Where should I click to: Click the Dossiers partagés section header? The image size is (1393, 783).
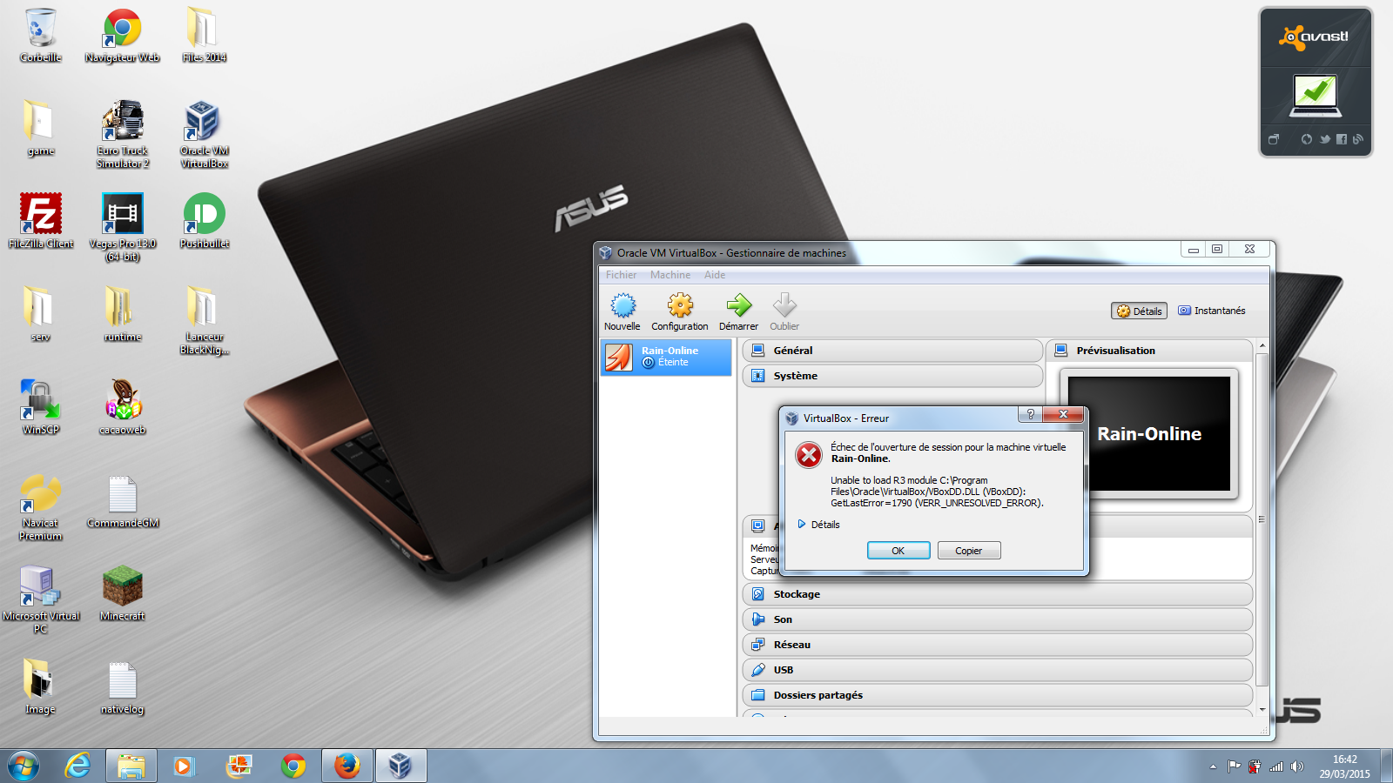997,695
